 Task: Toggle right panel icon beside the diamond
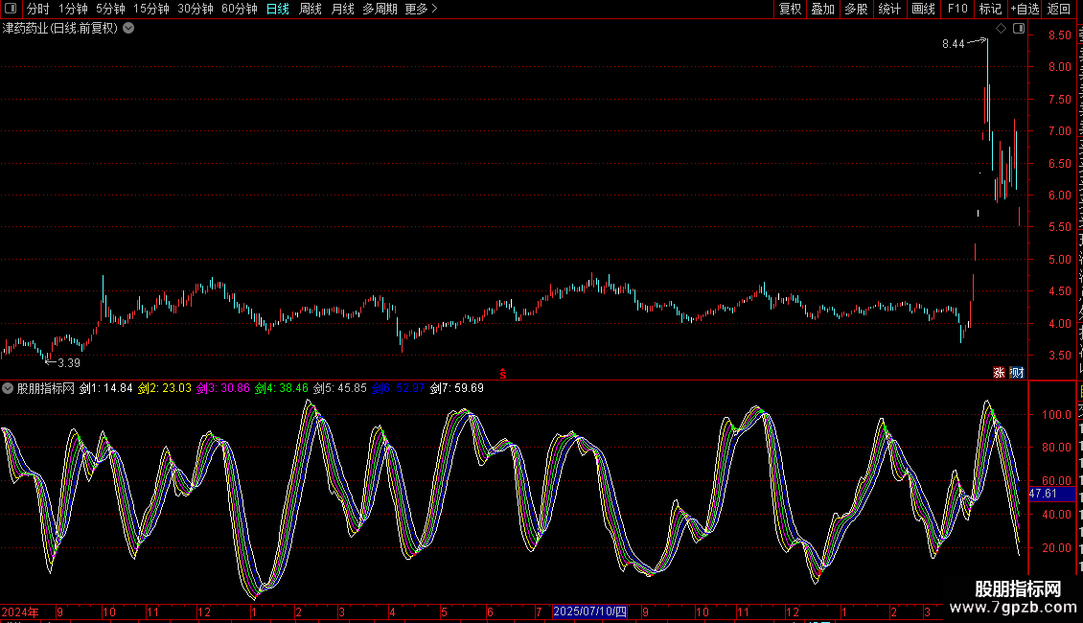pos(1019,29)
